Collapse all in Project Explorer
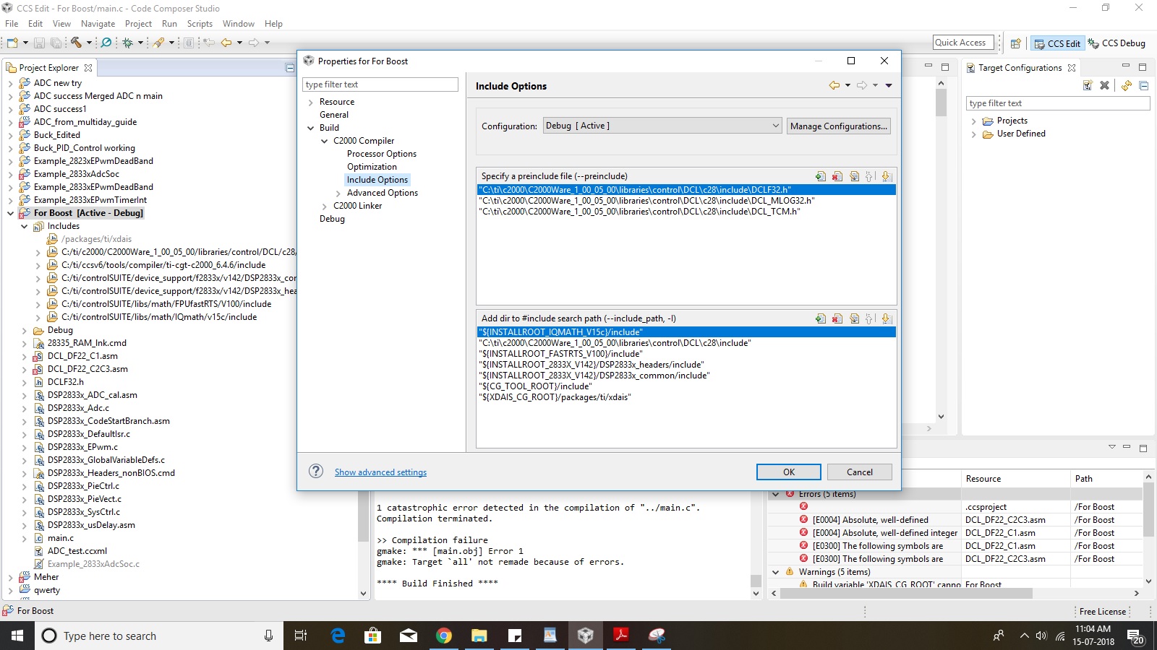Screen dimensions: 1157x650 [290, 68]
